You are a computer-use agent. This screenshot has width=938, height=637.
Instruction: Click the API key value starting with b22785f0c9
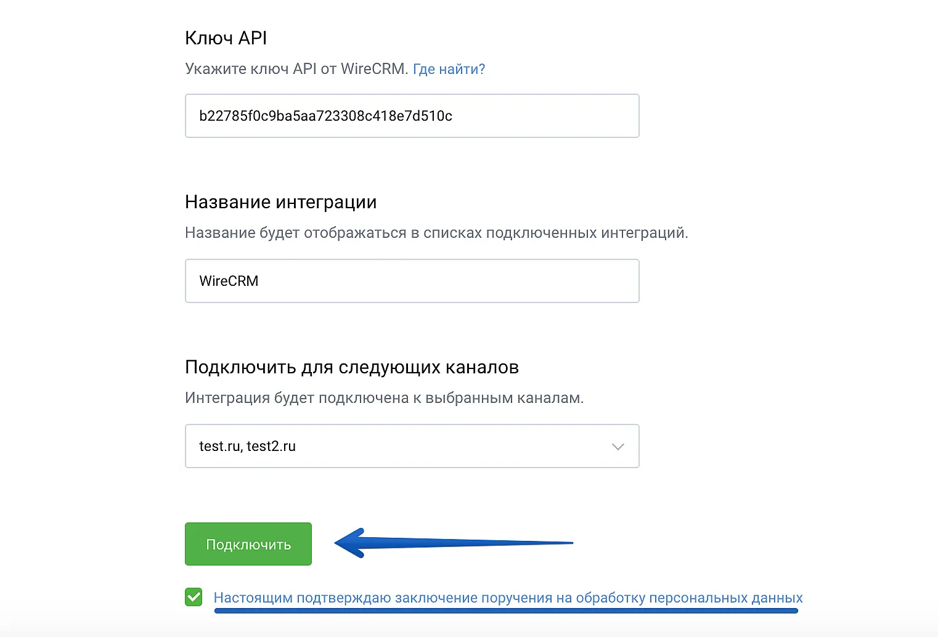point(325,116)
